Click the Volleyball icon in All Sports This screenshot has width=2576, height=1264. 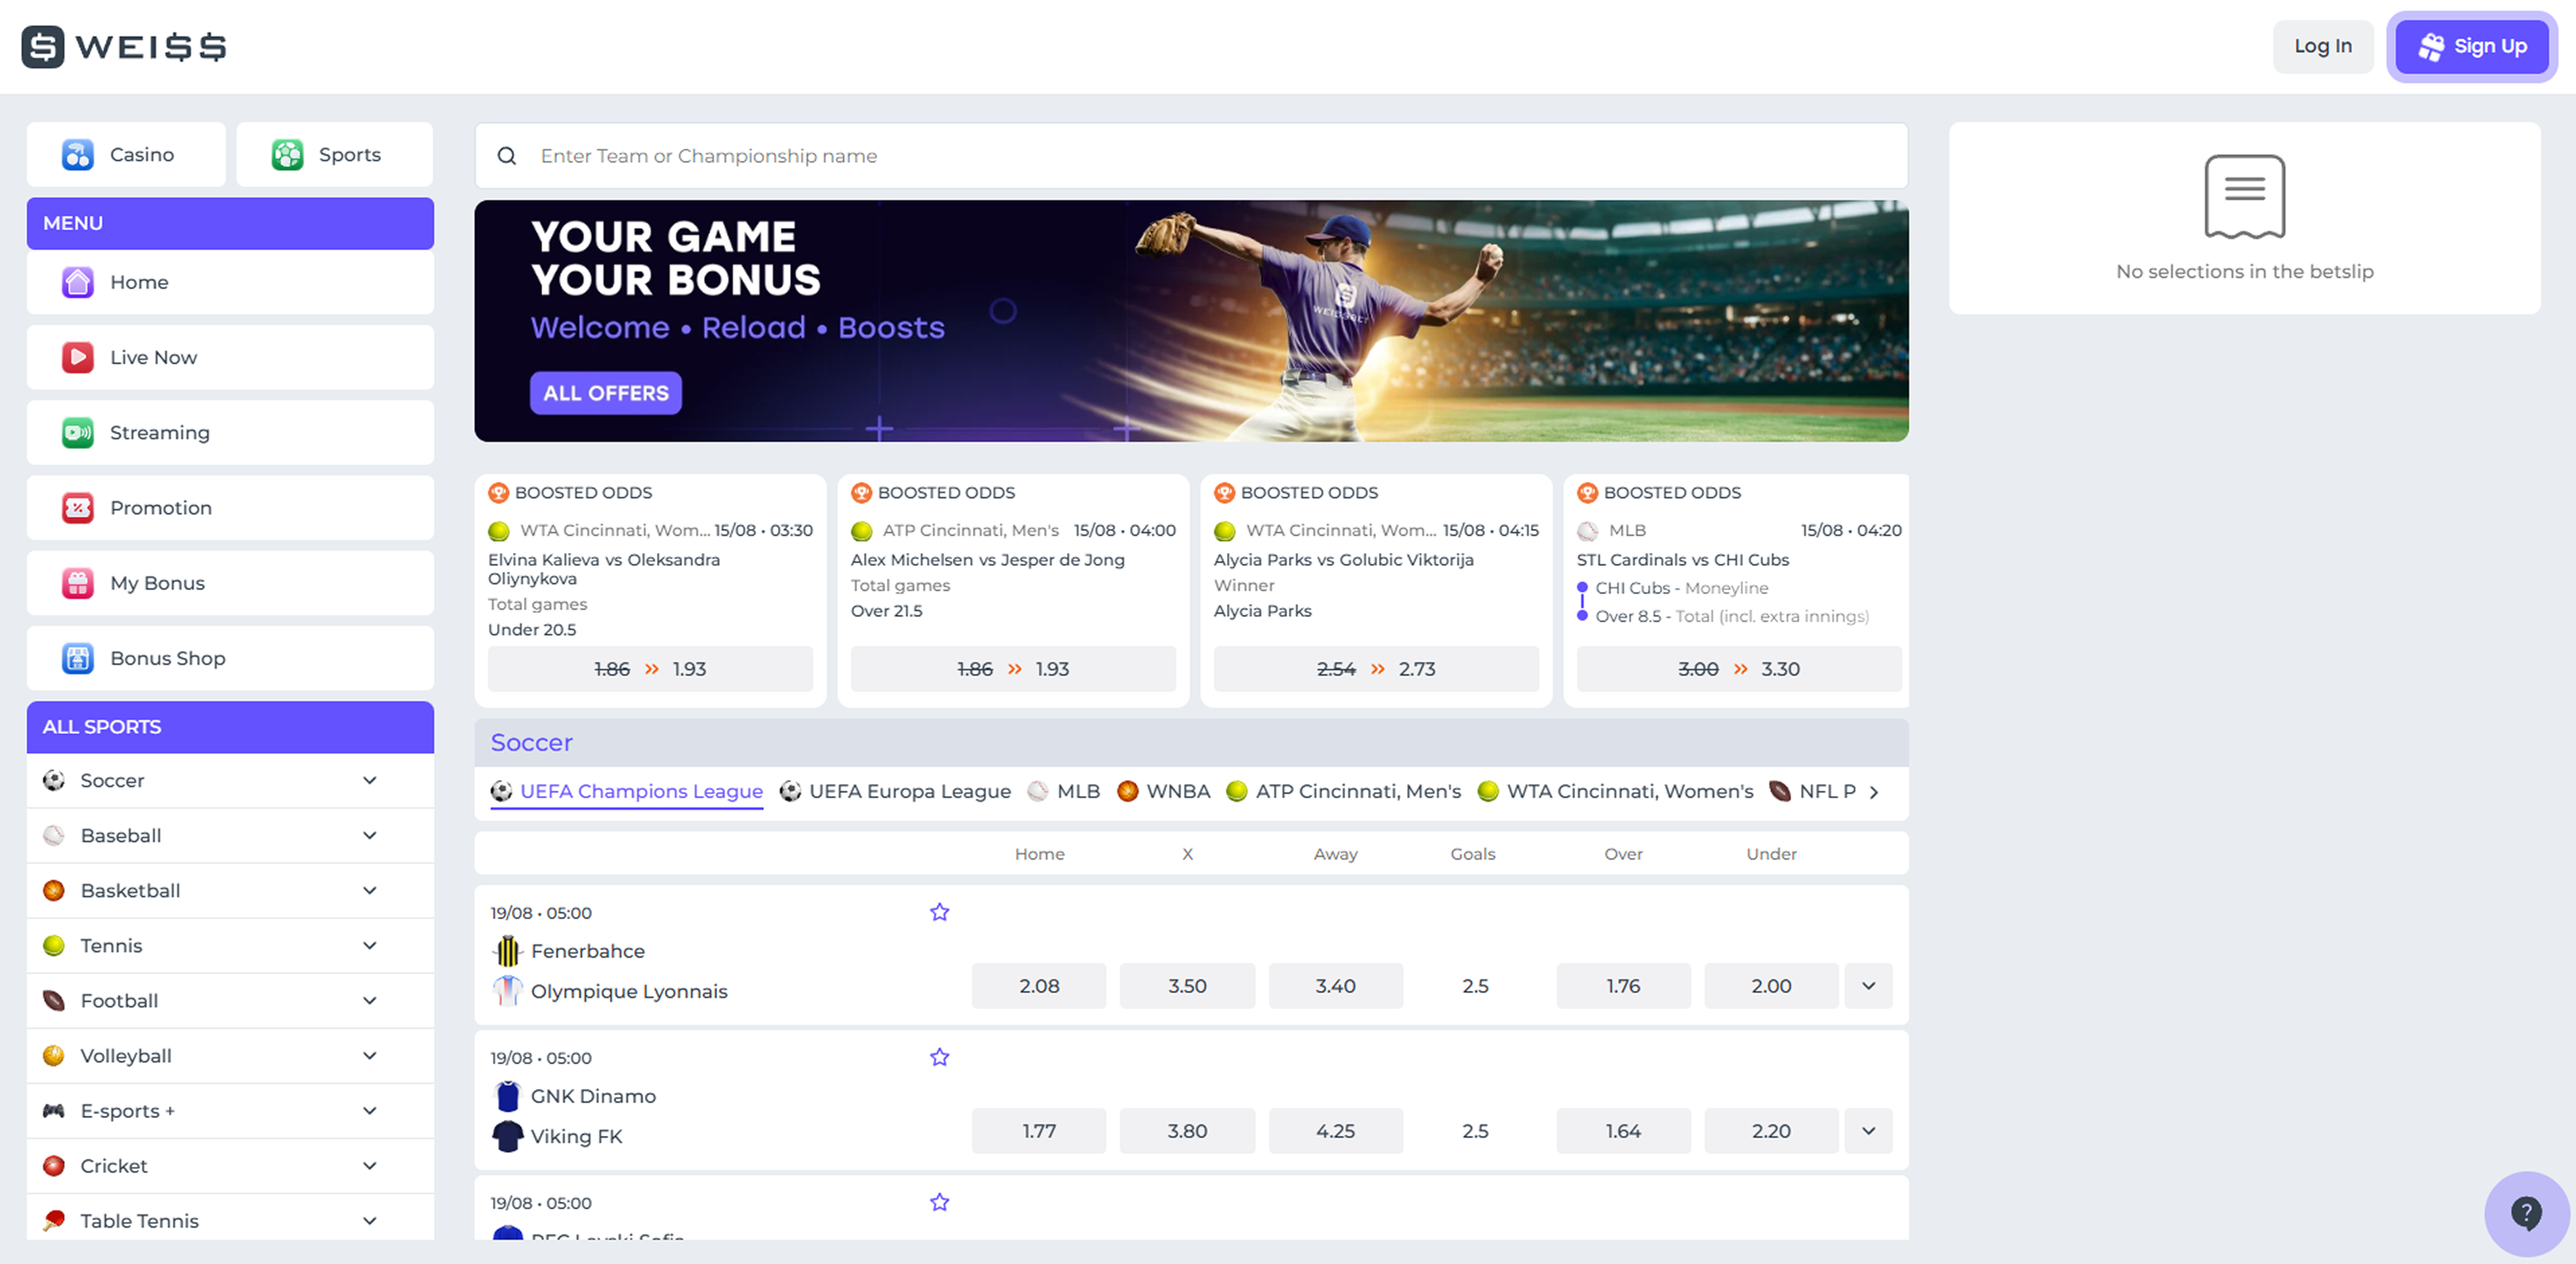[54, 1055]
